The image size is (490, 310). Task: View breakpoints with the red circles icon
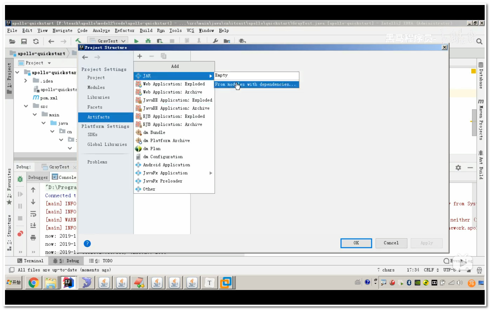point(20,234)
